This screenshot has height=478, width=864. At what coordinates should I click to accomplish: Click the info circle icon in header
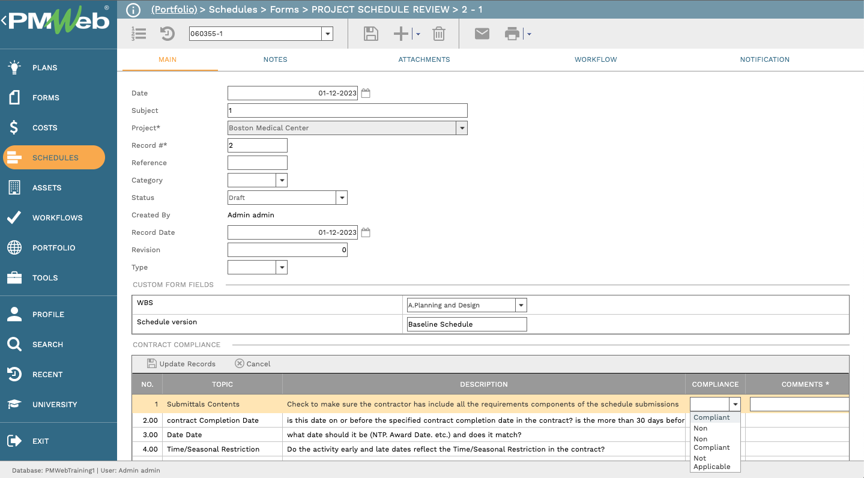(134, 10)
